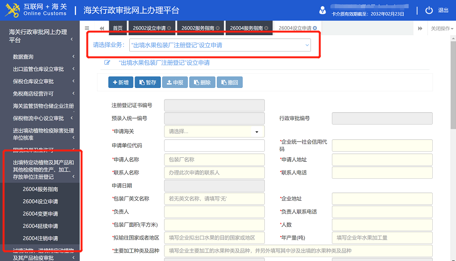Viewport: 456px width, 261px height.
Task: Click the page vertical scrollbar thumb
Action: (453, 85)
